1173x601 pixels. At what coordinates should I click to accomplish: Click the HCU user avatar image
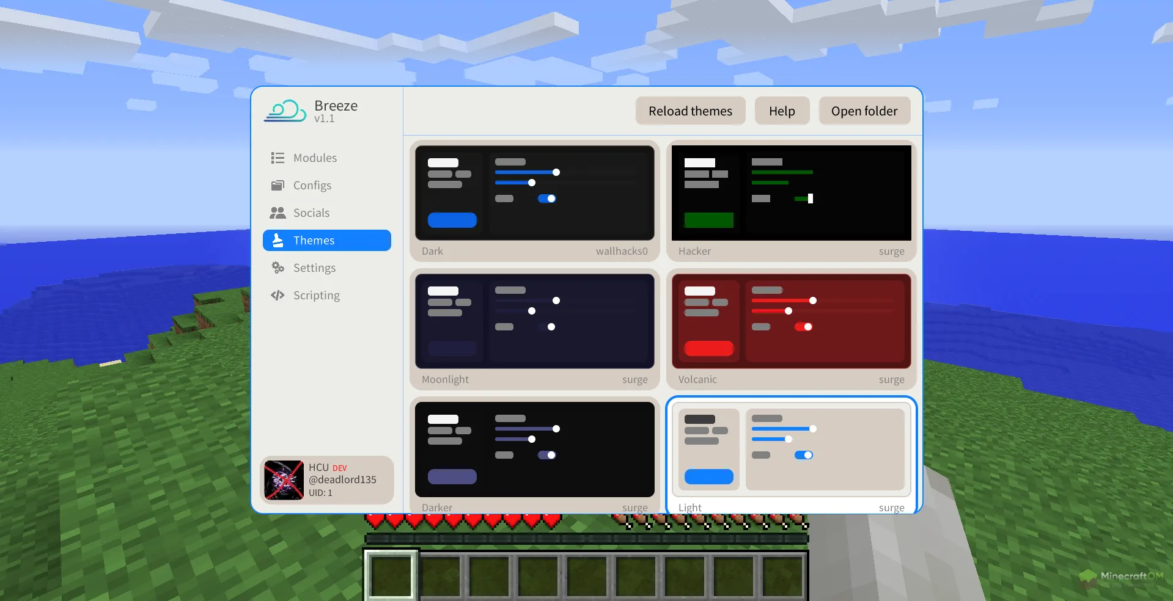[x=284, y=480]
